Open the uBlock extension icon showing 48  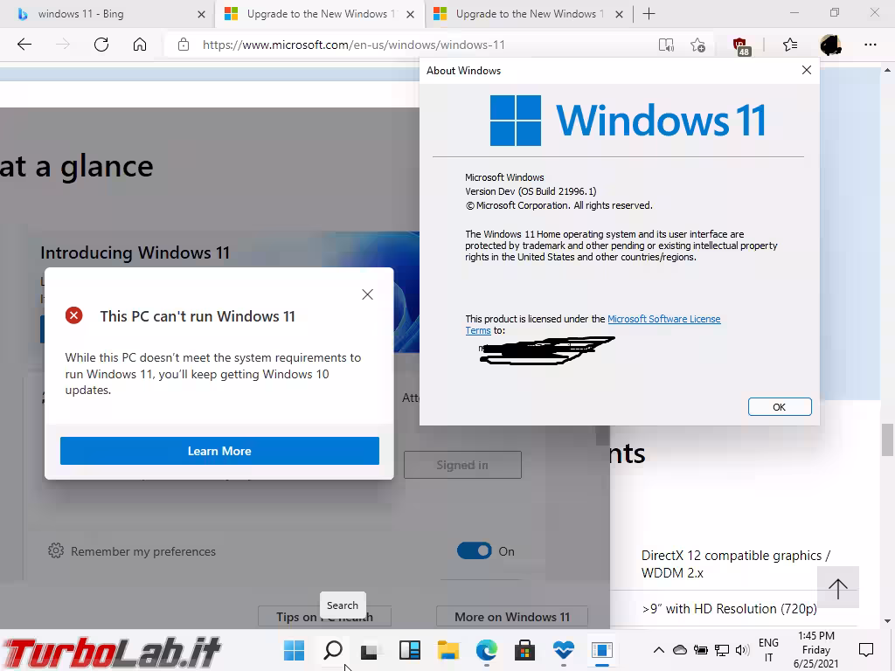coord(741,46)
